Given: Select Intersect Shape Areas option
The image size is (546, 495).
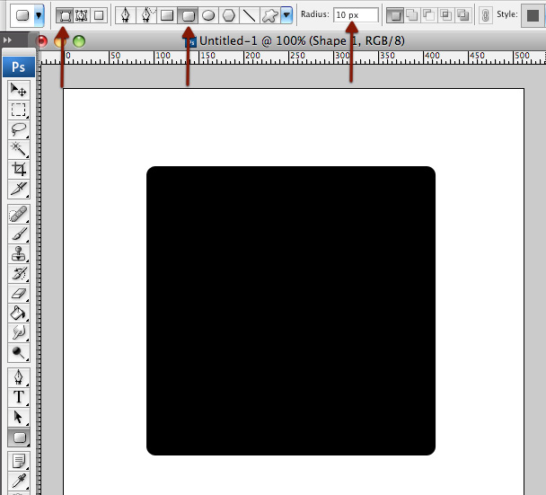Looking at the screenshot, I should pos(445,15).
